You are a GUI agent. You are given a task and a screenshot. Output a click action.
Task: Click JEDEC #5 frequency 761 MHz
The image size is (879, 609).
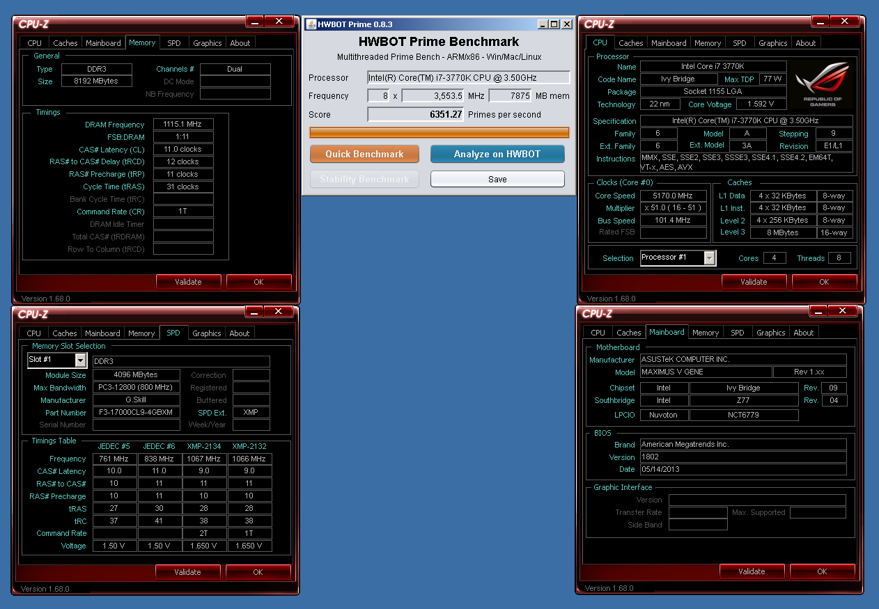point(114,459)
